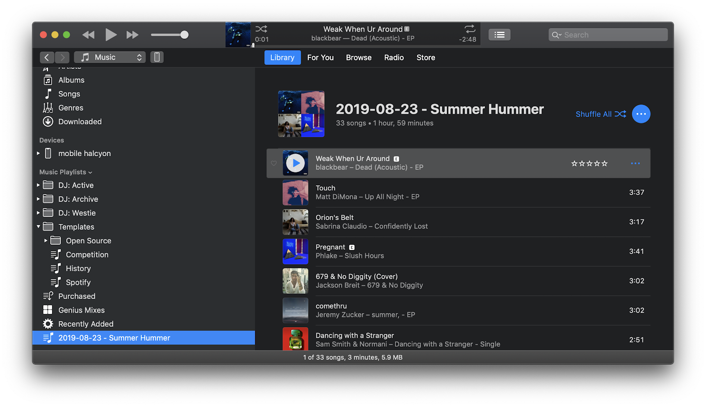
Task: Click the Open Source folder icon
Action: point(56,241)
